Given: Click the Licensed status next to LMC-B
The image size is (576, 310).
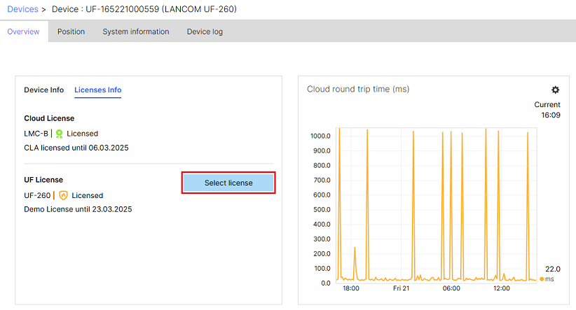Looking at the screenshot, I should pyautogui.click(x=82, y=134).
